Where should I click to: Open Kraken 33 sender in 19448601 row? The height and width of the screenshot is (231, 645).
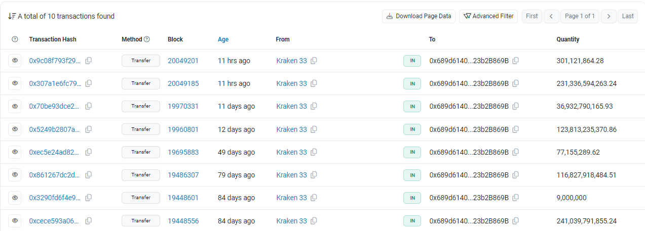pyautogui.click(x=291, y=198)
